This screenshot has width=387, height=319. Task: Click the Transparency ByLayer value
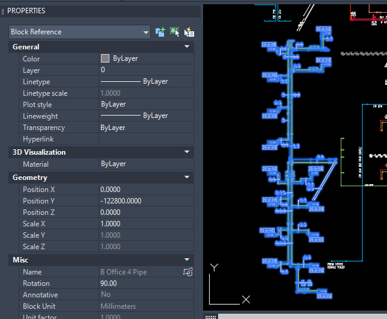[x=146, y=128]
